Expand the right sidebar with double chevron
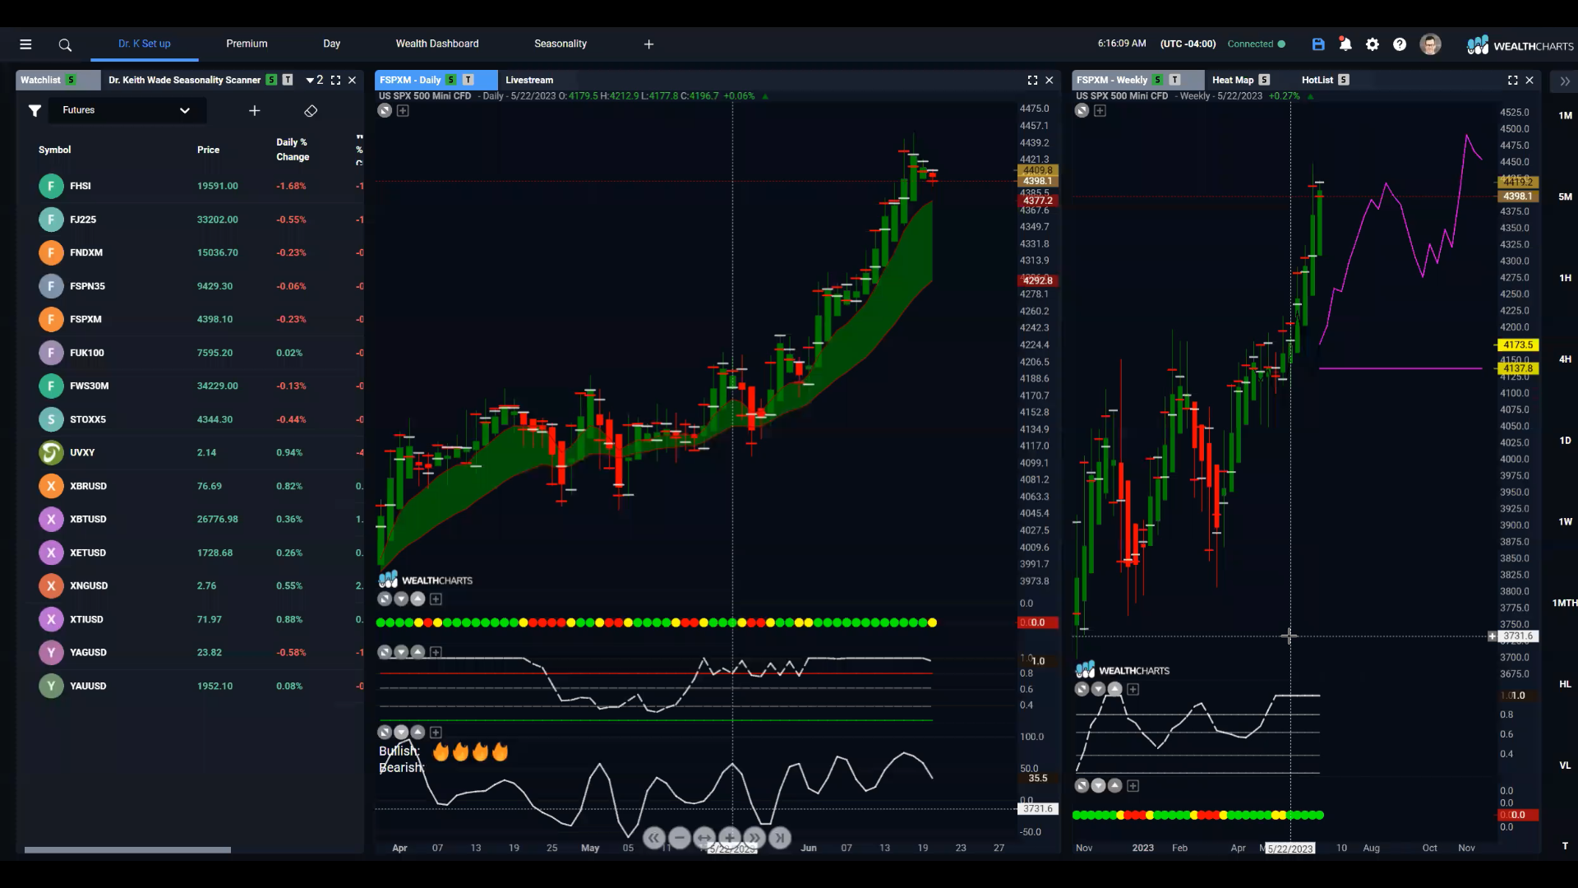 [1565, 81]
